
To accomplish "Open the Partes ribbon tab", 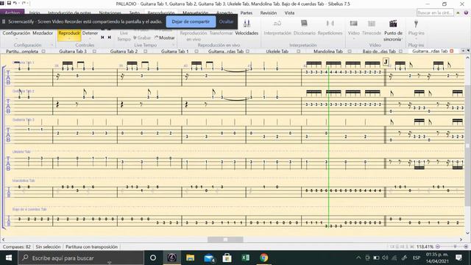I will coord(247,13).
